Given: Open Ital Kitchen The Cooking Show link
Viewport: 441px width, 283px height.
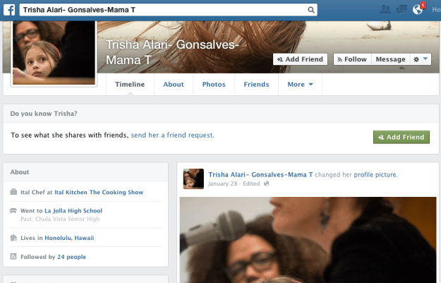Looking at the screenshot, I should pos(99,192).
